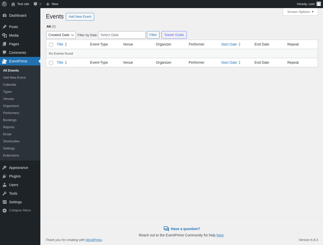Click the home icon beside Test site
Screen dimensions: 323x245
pos(13,4)
